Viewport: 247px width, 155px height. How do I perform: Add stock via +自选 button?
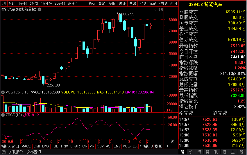[x=163, y=3]
